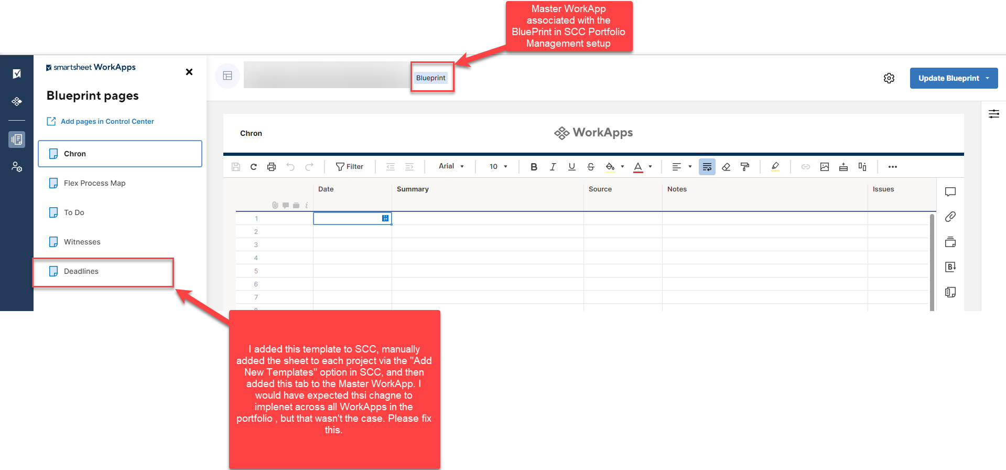Click the Clear Formatting eraser icon
This screenshot has height=470, width=1006.
726,167
